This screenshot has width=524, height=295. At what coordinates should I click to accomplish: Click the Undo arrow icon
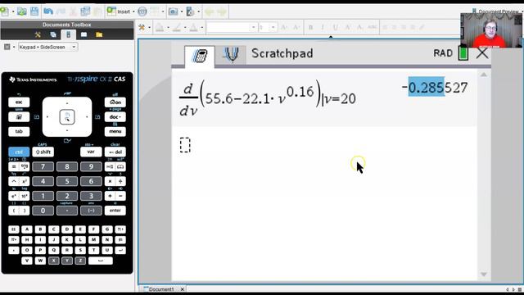[48, 11]
